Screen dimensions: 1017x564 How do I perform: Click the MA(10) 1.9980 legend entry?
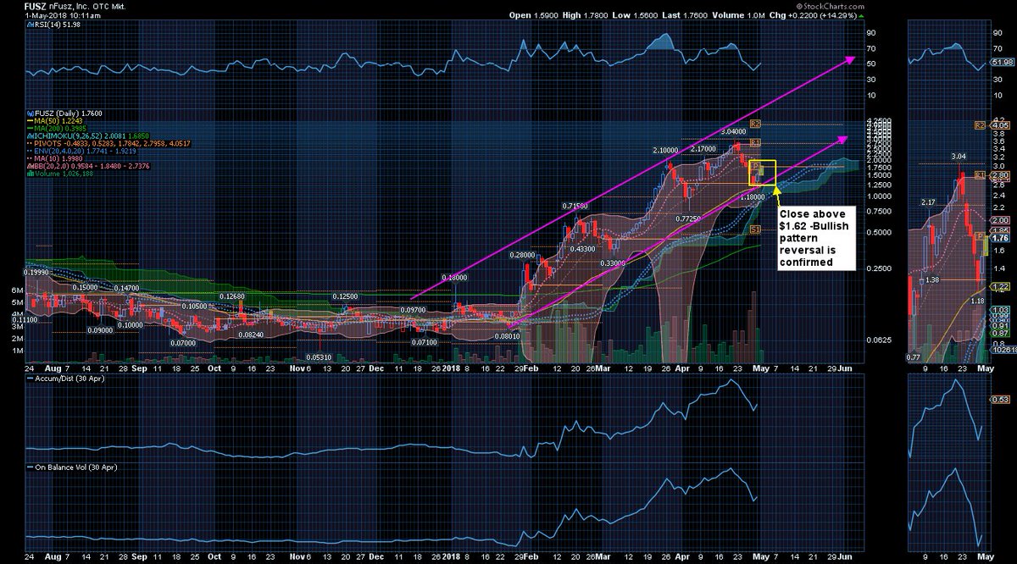pyautogui.click(x=57, y=158)
